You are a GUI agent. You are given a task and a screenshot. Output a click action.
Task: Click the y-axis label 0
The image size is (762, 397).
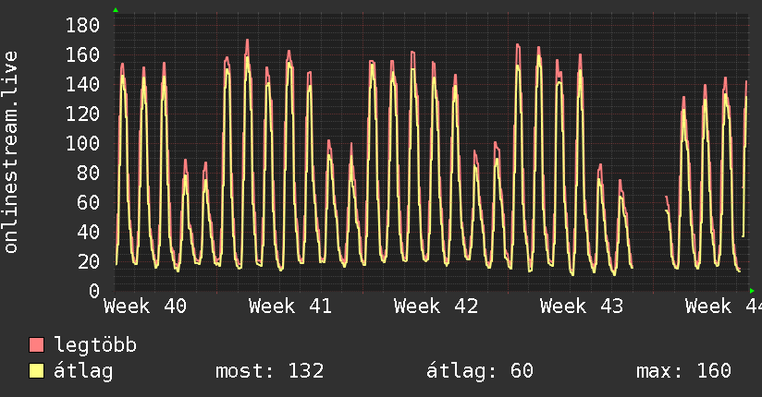pos(94,291)
